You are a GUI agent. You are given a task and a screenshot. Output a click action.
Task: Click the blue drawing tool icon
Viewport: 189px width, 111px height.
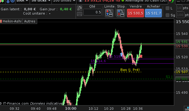coord(8,1)
